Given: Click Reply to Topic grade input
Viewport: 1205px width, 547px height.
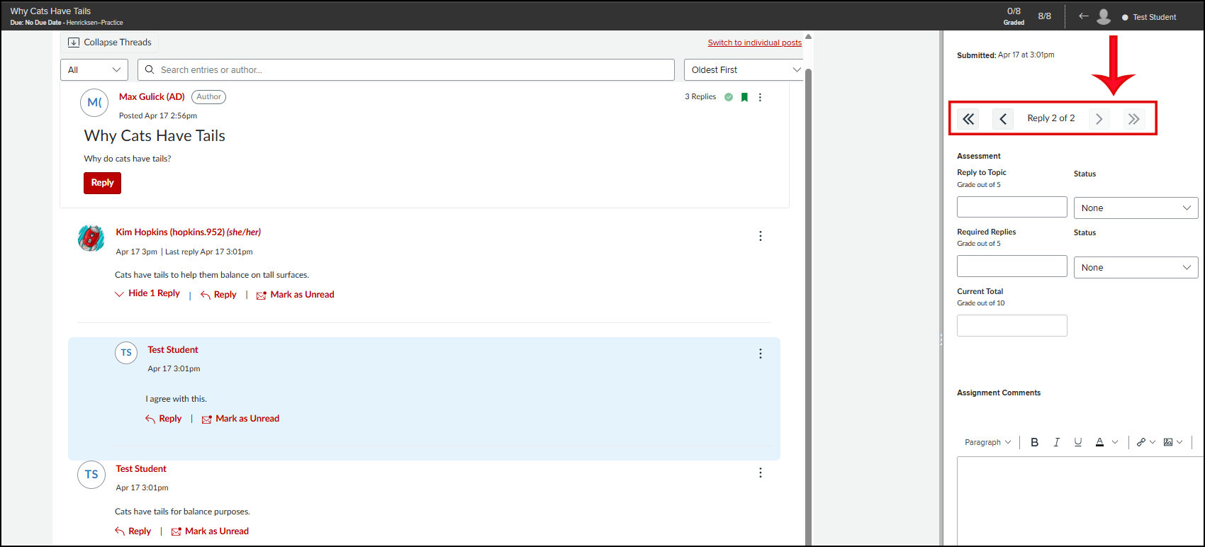Looking at the screenshot, I should tap(1011, 207).
